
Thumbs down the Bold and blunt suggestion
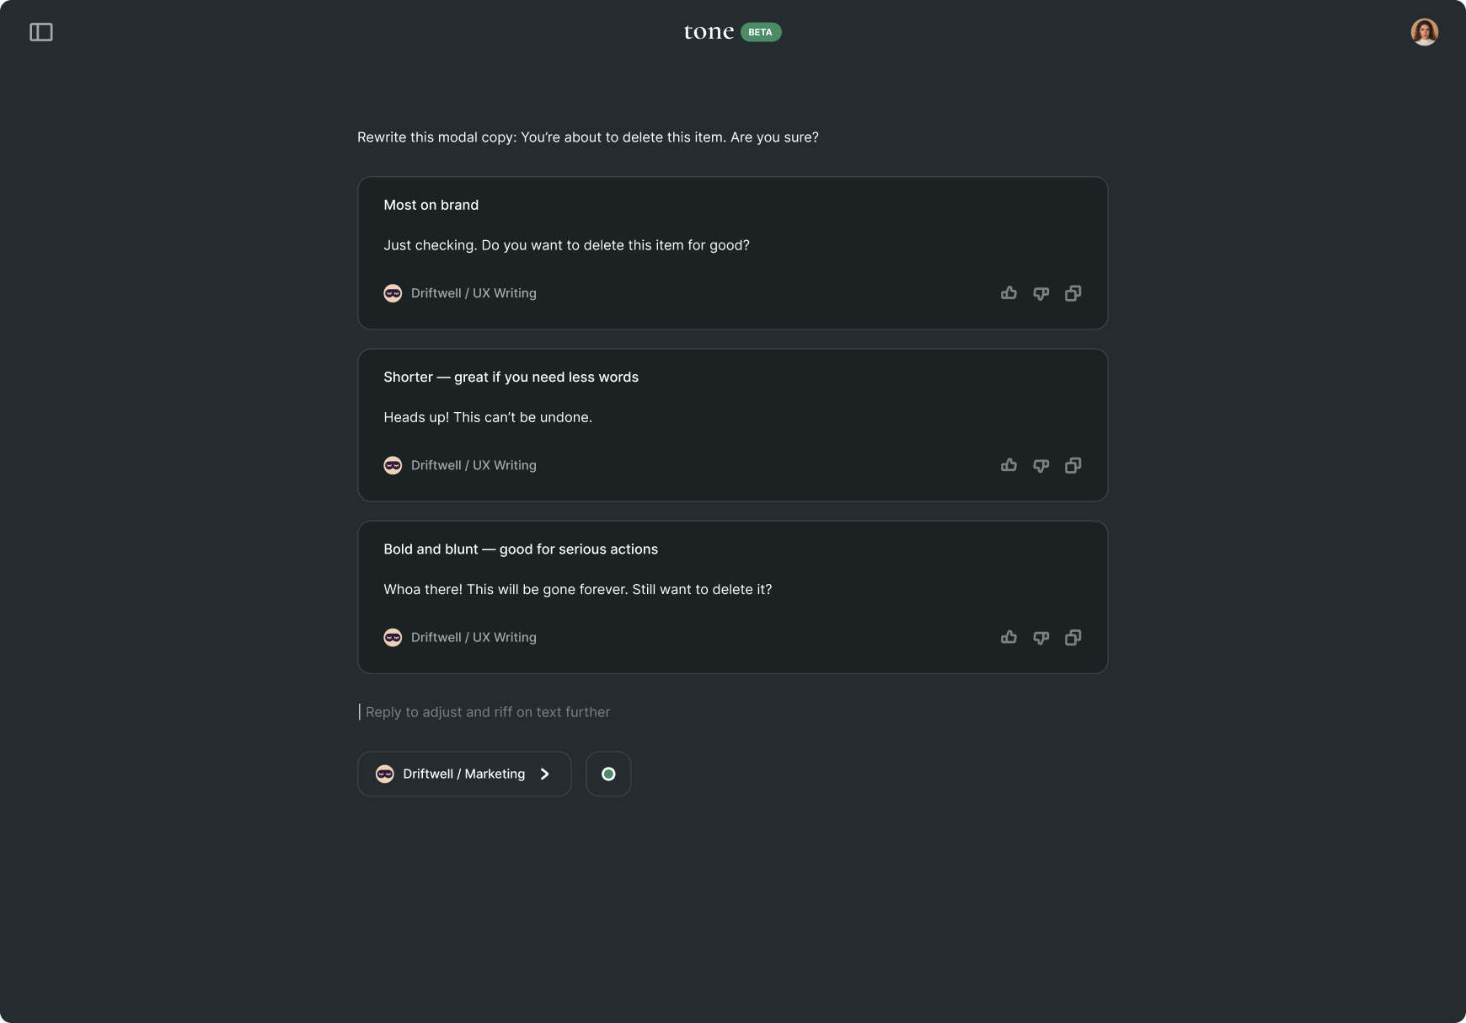point(1041,637)
